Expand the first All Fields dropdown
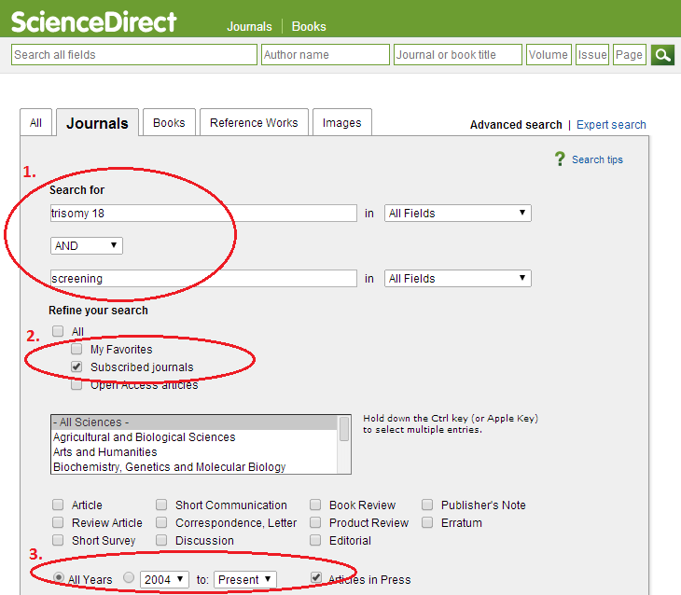 (457, 214)
